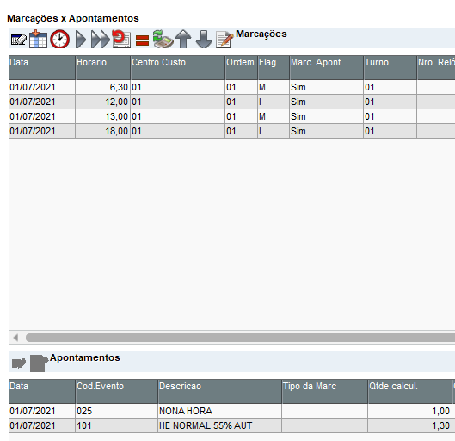This screenshot has width=455, height=441.
Task: Click the gray up arrow icon
Action: (x=183, y=39)
